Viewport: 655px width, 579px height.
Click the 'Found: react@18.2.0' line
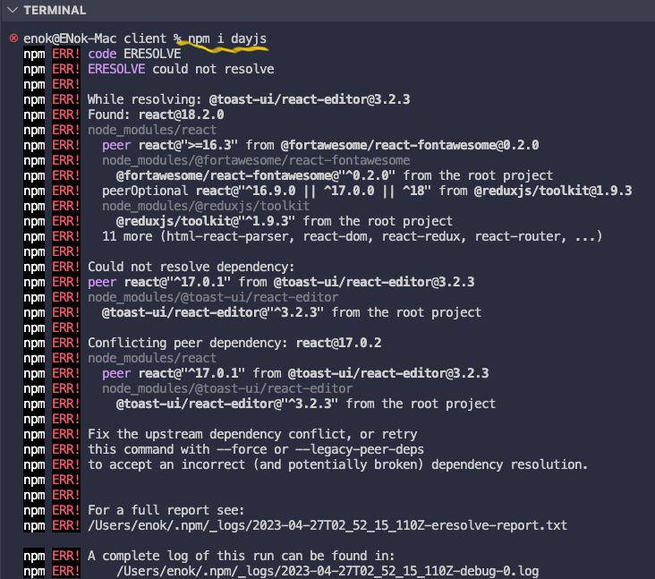pos(156,115)
